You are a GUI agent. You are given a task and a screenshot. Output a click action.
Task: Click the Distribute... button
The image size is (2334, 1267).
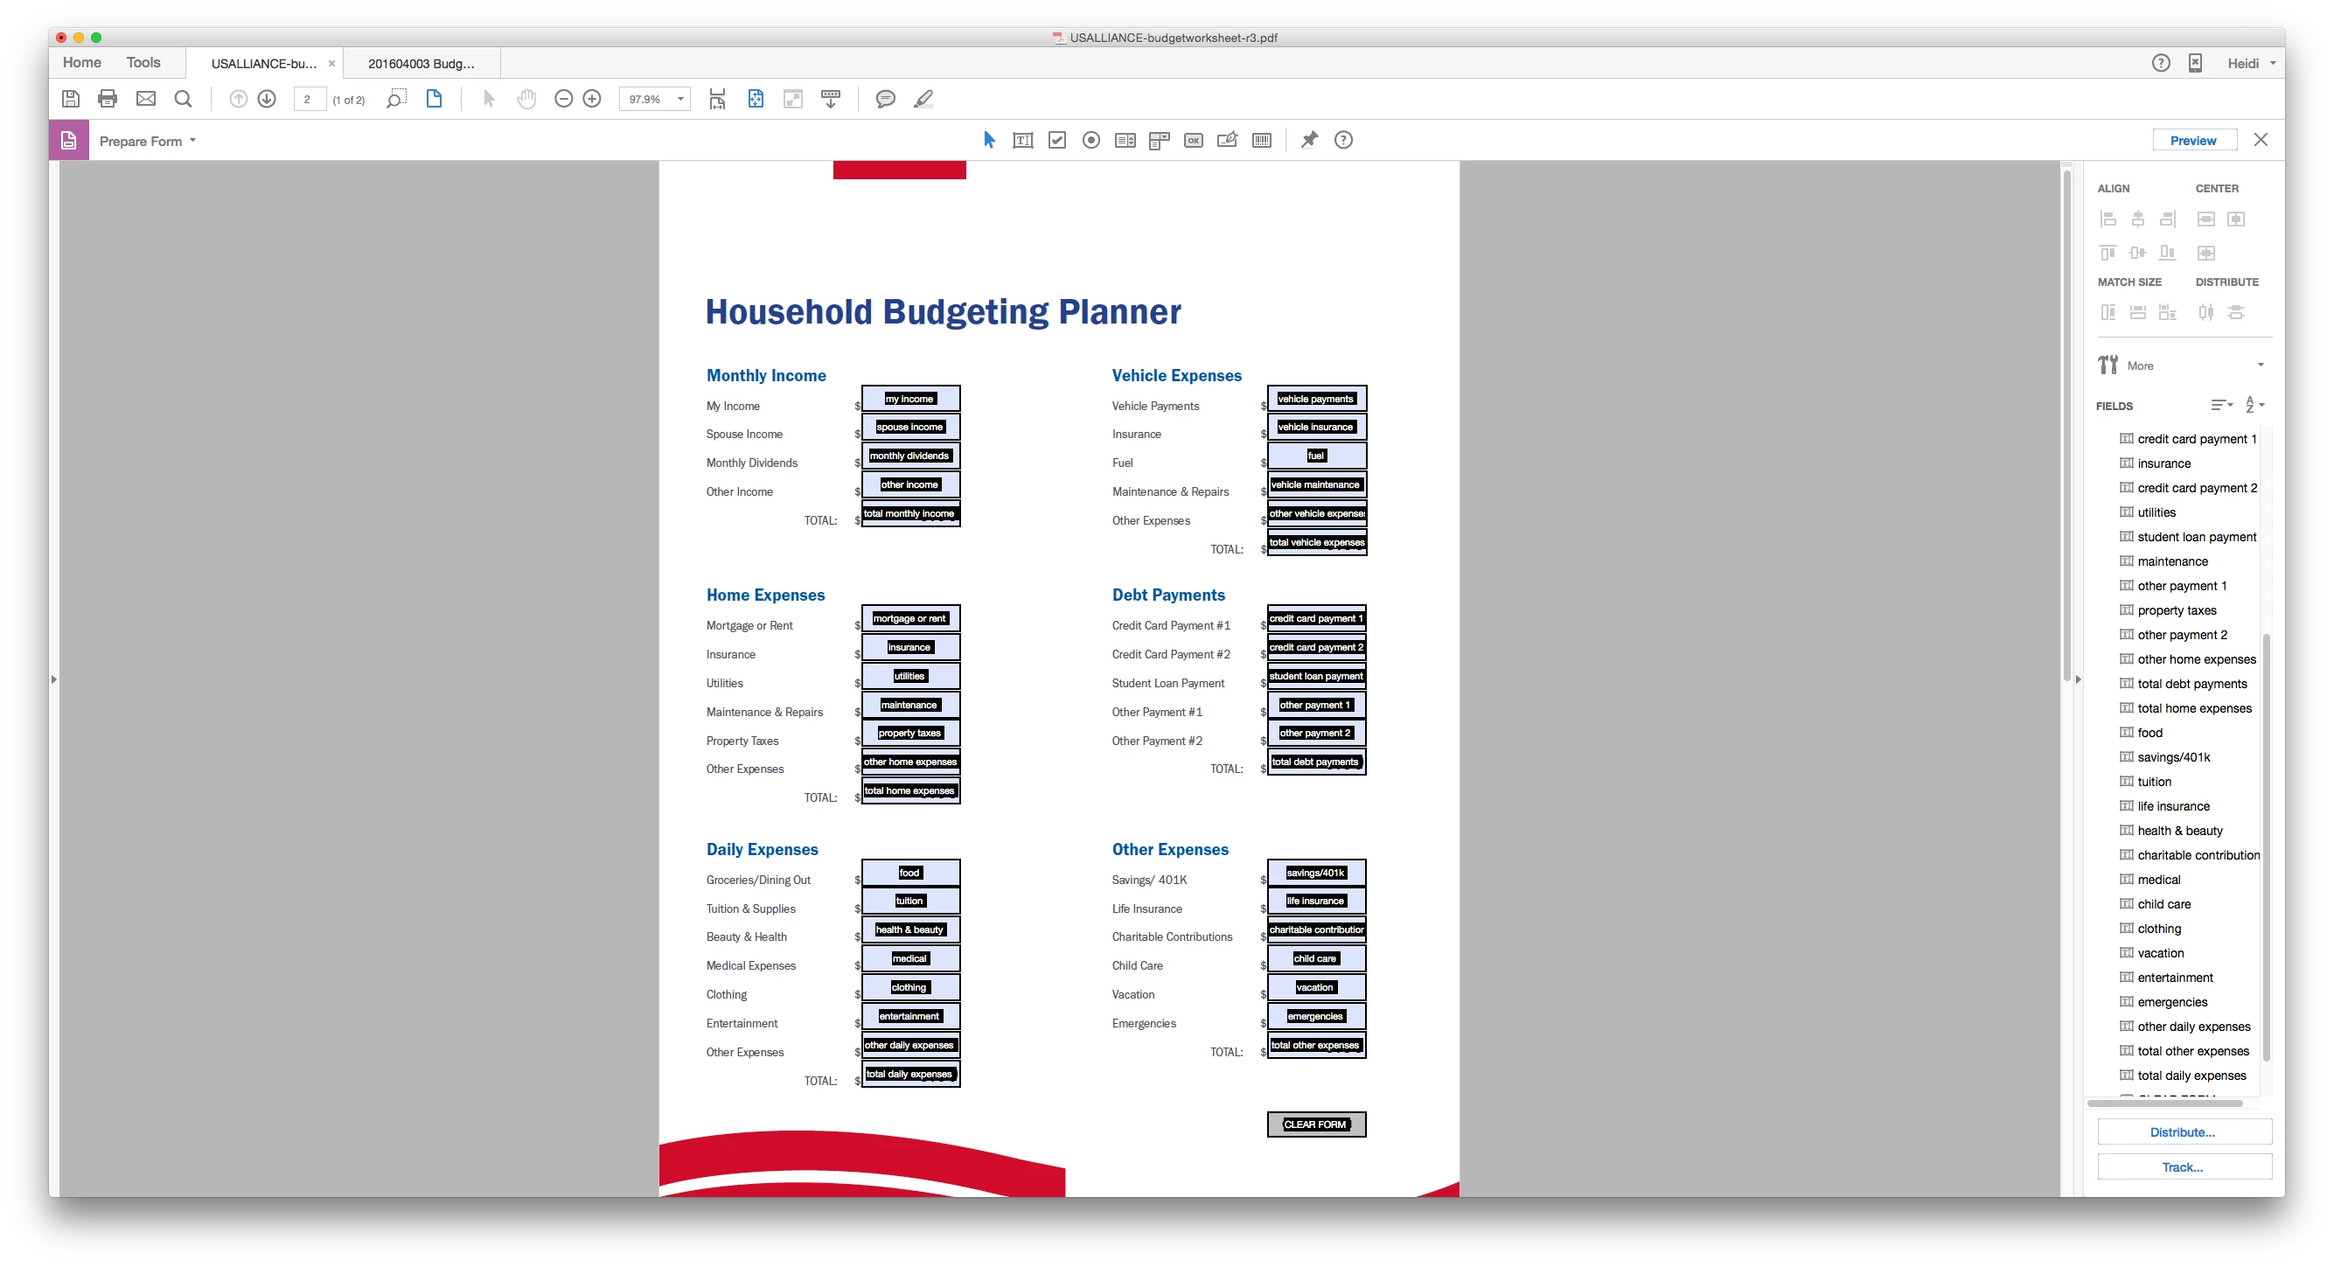click(x=2183, y=1132)
